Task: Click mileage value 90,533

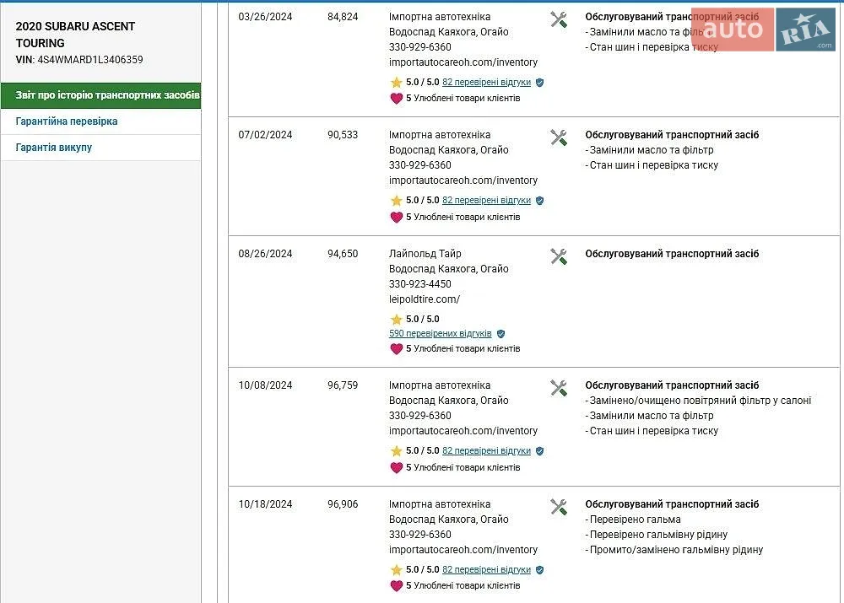Action: [x=343, y=135]
